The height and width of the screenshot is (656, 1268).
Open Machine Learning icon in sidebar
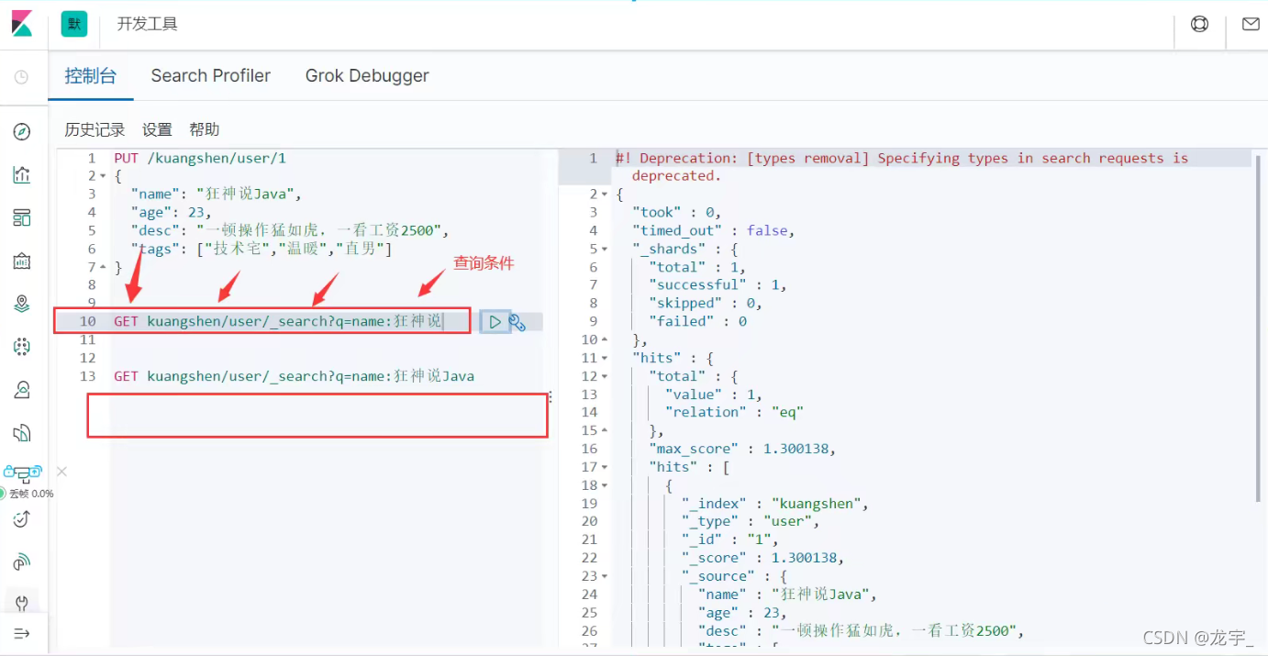[x=22, y=347]
